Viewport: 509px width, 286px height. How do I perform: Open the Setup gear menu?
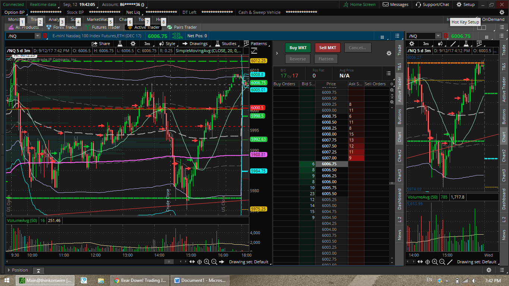(x=466, y=4)
